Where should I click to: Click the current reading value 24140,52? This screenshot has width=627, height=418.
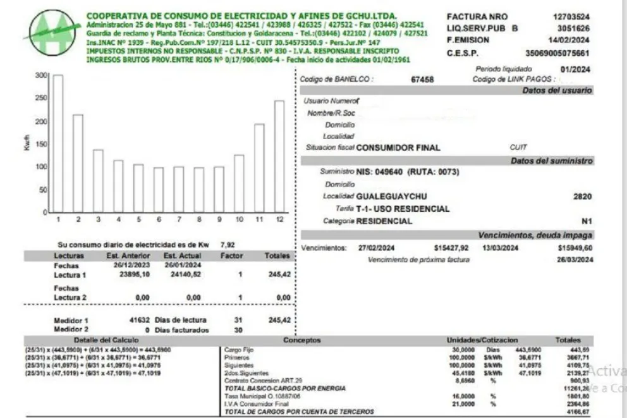point(185,275)
